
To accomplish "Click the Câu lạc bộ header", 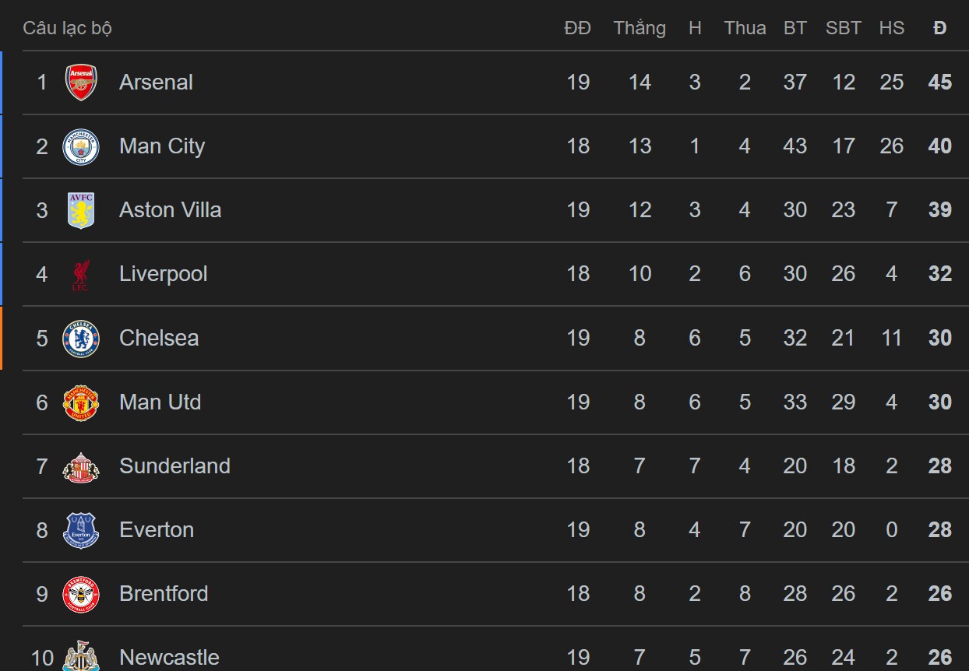I will [x=67, y=28].
